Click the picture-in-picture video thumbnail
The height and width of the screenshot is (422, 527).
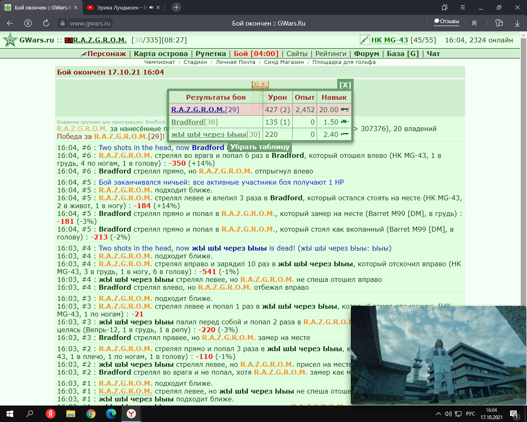pyautogui.click(x=438, y=355)
